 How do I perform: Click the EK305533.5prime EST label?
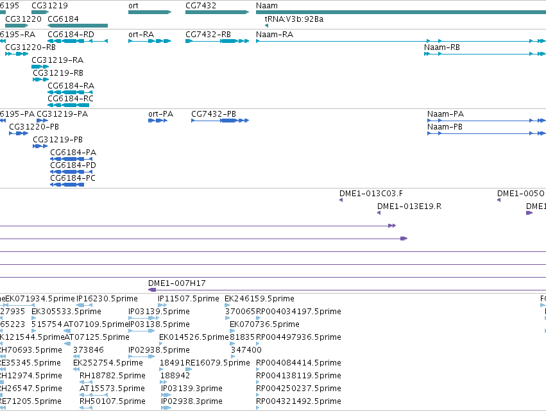pyautogui.click(x=66, y=312)
